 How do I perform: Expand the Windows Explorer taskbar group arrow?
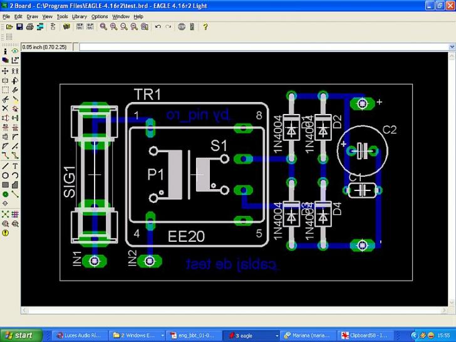click(163, 336)
